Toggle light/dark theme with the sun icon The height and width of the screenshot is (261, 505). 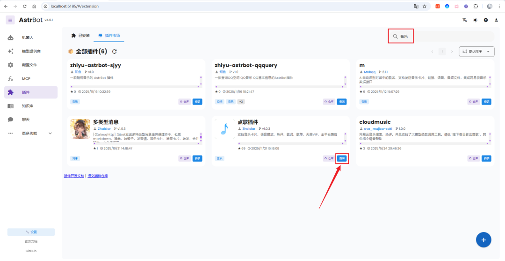point(475,20)
